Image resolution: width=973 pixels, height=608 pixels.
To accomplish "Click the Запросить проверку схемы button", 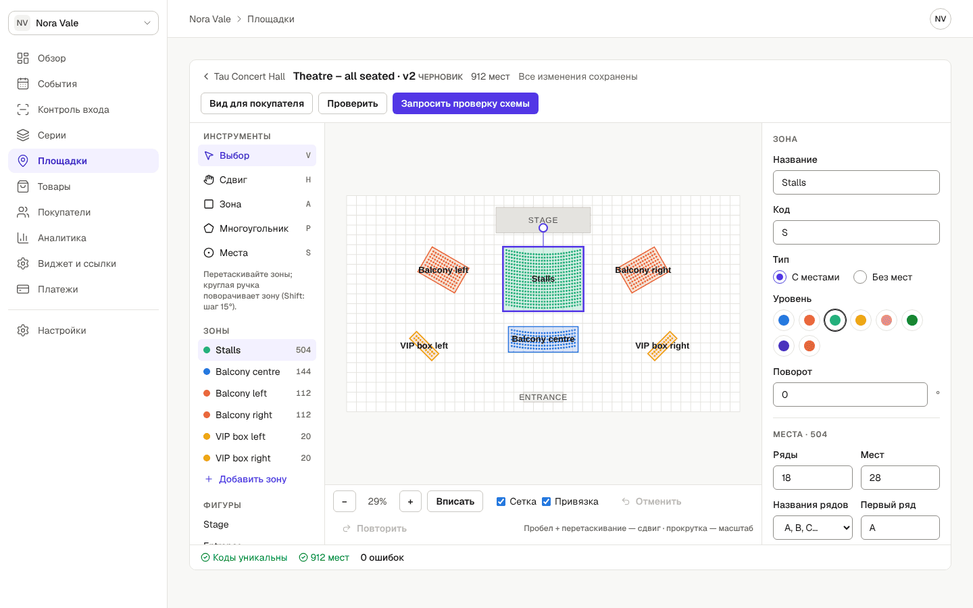I will point(466,103).
